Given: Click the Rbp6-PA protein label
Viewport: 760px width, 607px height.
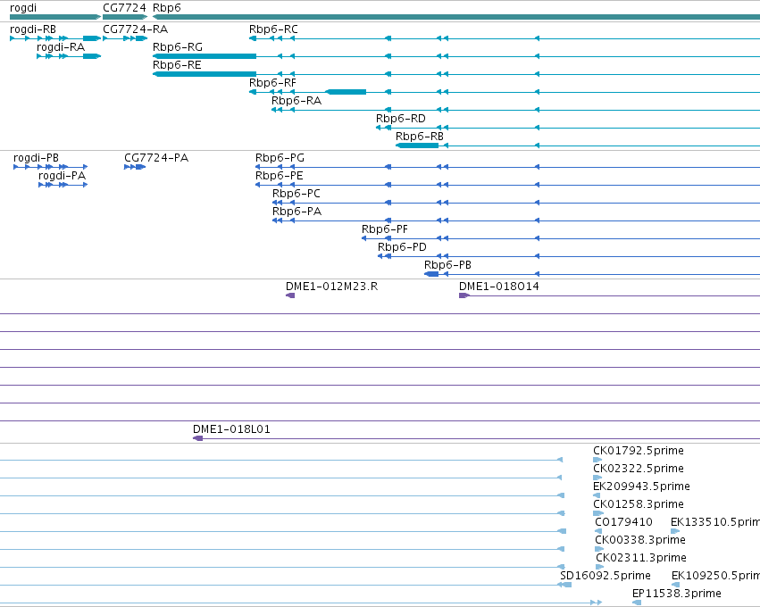Looking at the screenshot, I should 296,212.
